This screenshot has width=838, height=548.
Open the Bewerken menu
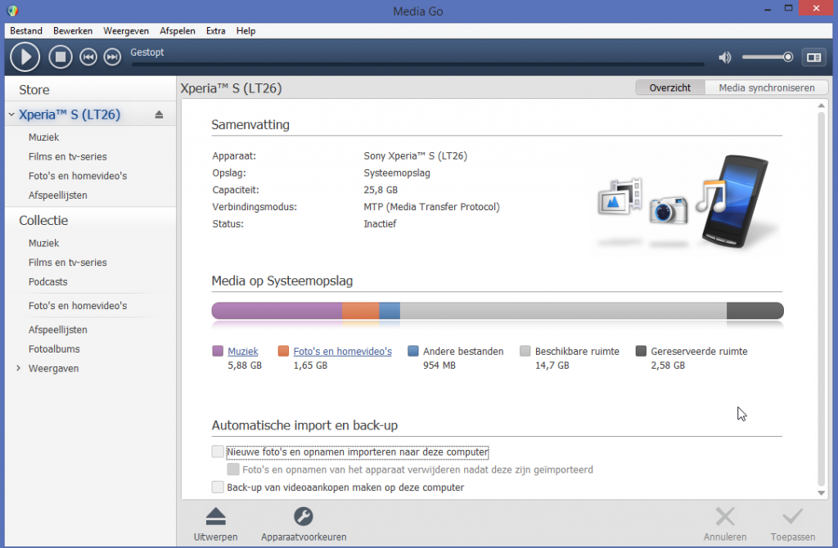73,31
